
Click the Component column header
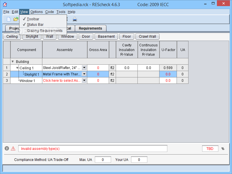26,50
